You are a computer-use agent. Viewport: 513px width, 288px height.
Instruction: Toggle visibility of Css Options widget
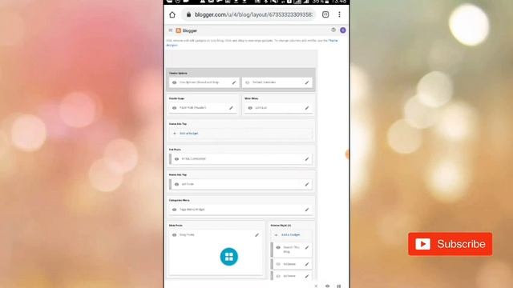(175, 82)
